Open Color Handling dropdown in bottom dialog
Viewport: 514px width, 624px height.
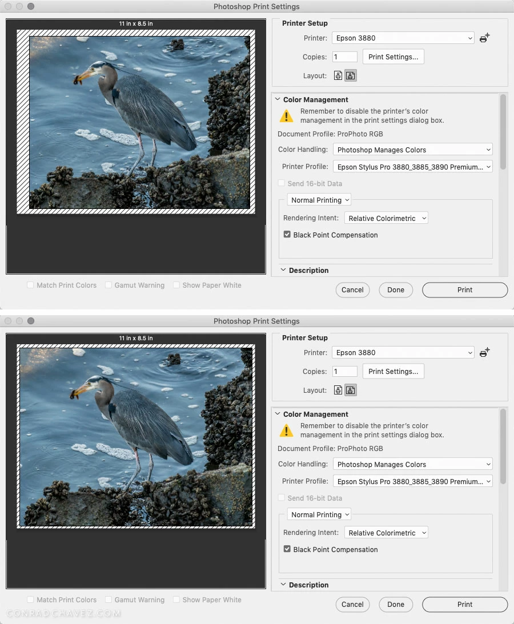pos(413,464)
